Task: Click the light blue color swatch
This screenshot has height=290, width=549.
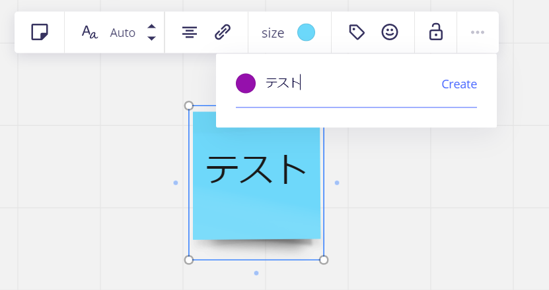Action: point(306,32)
